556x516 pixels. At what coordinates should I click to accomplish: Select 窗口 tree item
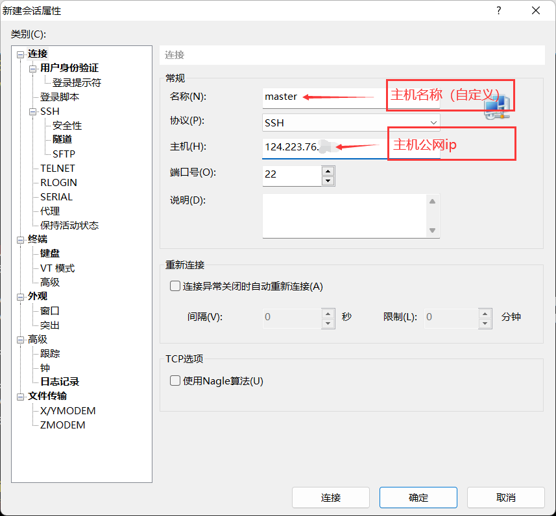(x=50, y=311)
